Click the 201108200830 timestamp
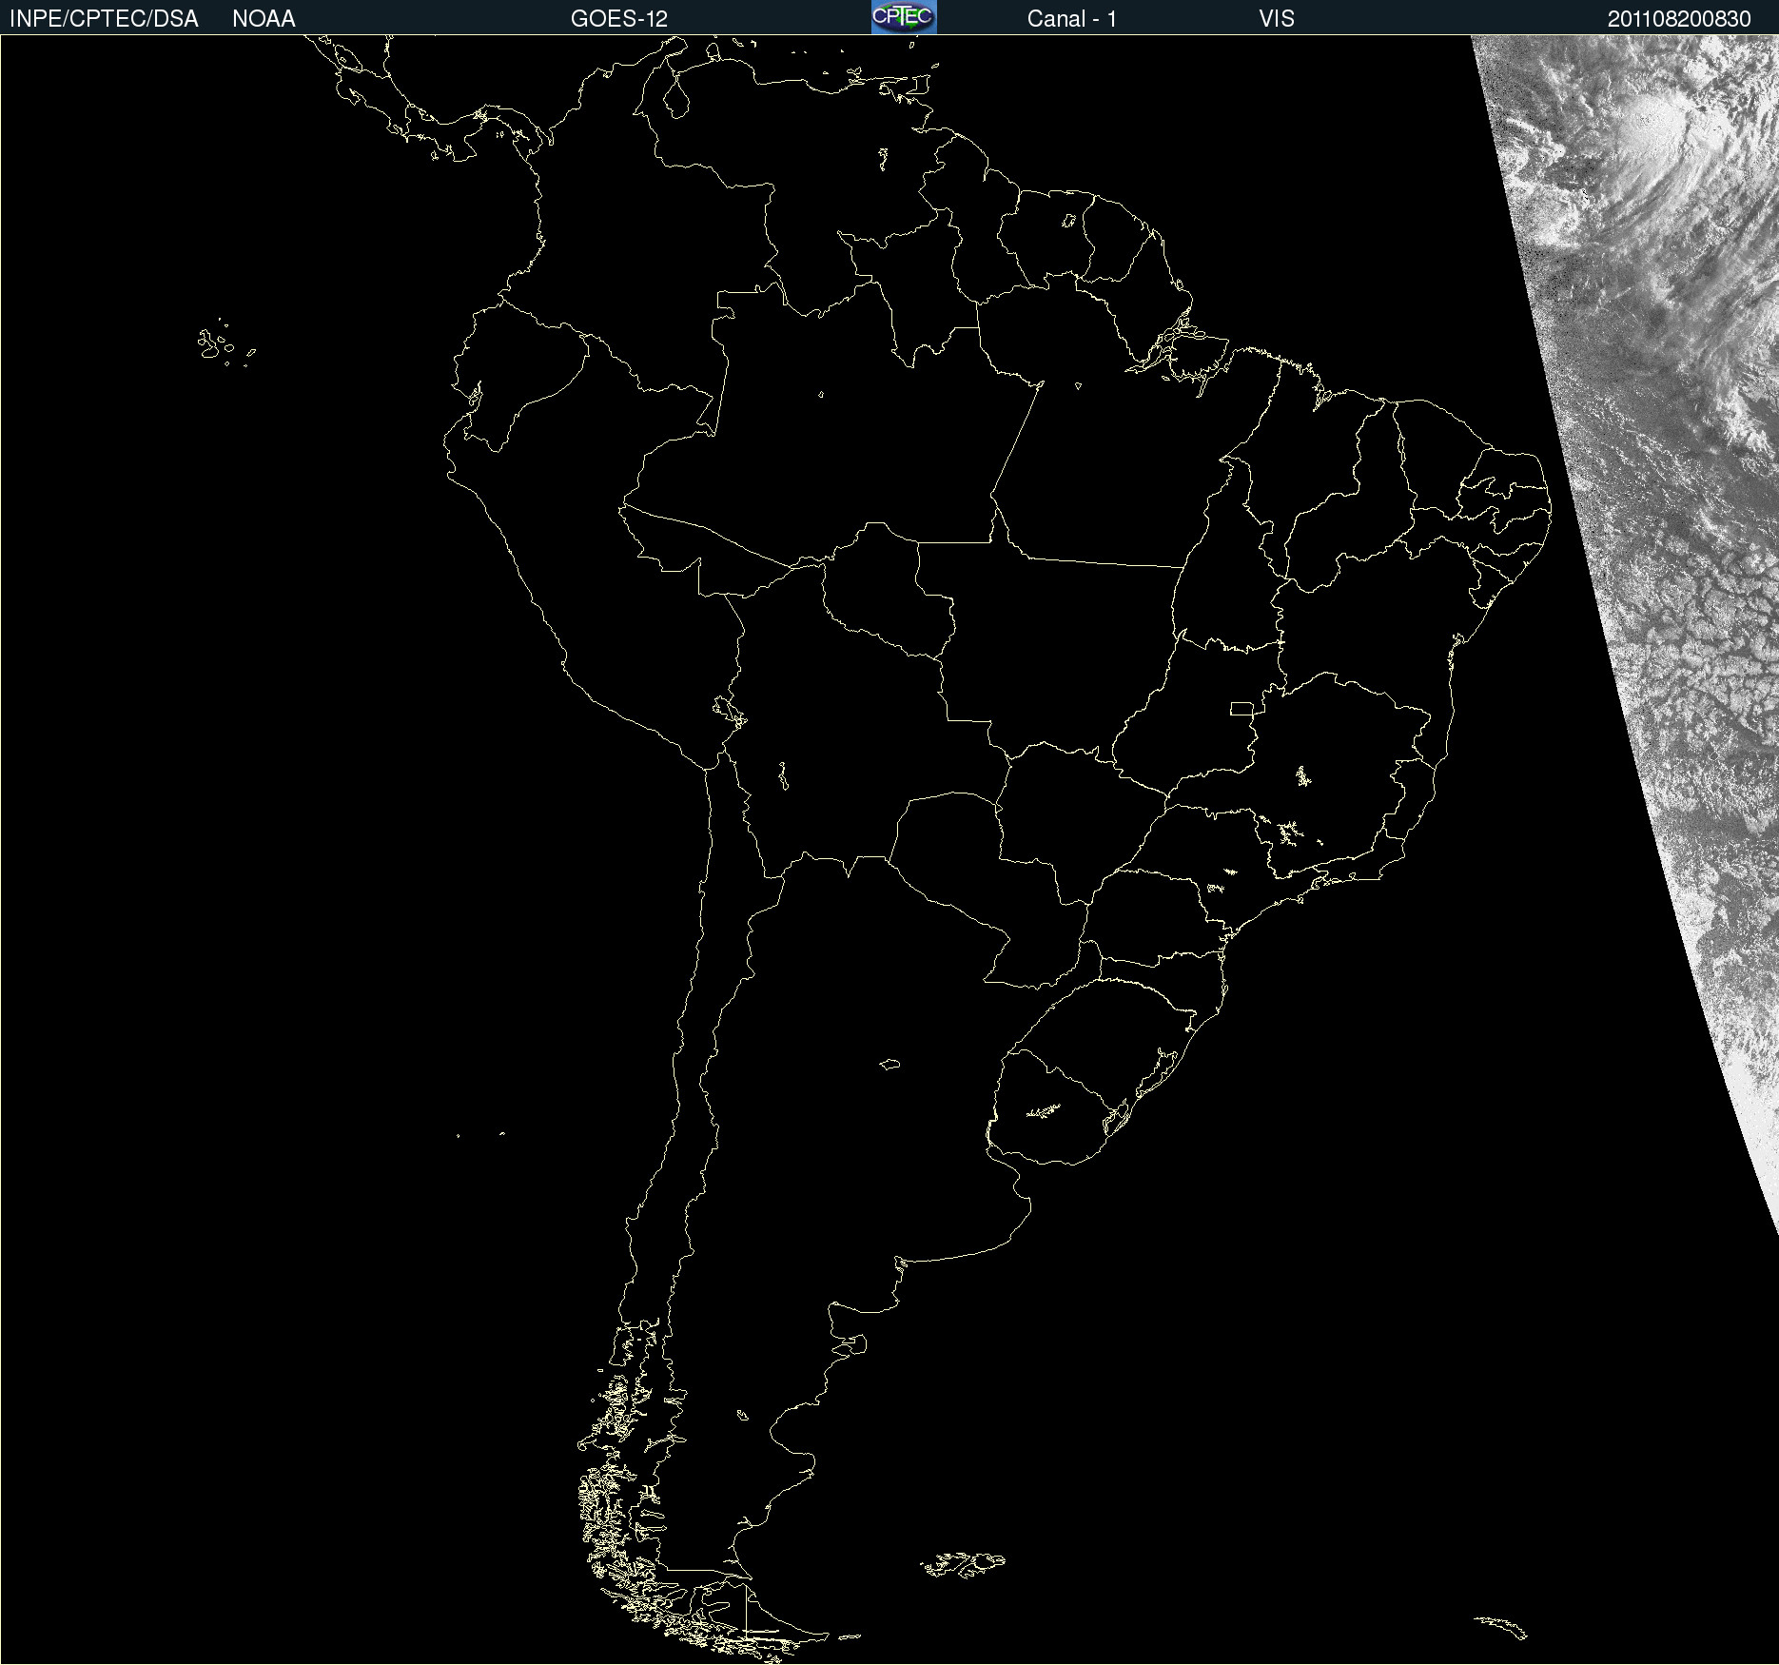The height and width of the screenshot is (1665, 1779). pos(1679,19)
